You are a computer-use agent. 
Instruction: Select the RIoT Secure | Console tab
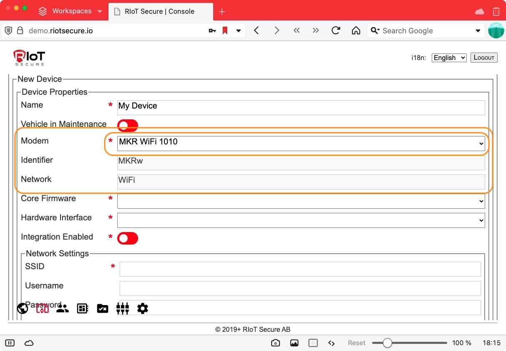[159, 11]
